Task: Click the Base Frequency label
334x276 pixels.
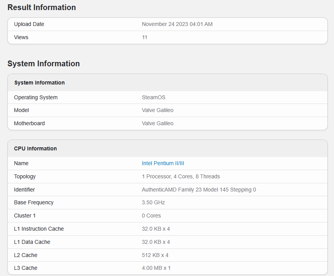Action: click(x=34, y=202)
